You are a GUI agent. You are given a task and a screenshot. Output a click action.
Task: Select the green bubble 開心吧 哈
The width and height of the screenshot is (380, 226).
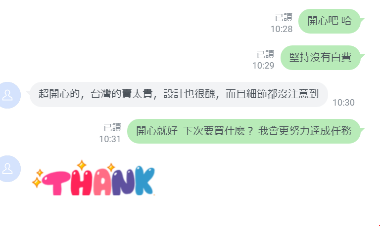pyautogui.click(x=330, y=21)
